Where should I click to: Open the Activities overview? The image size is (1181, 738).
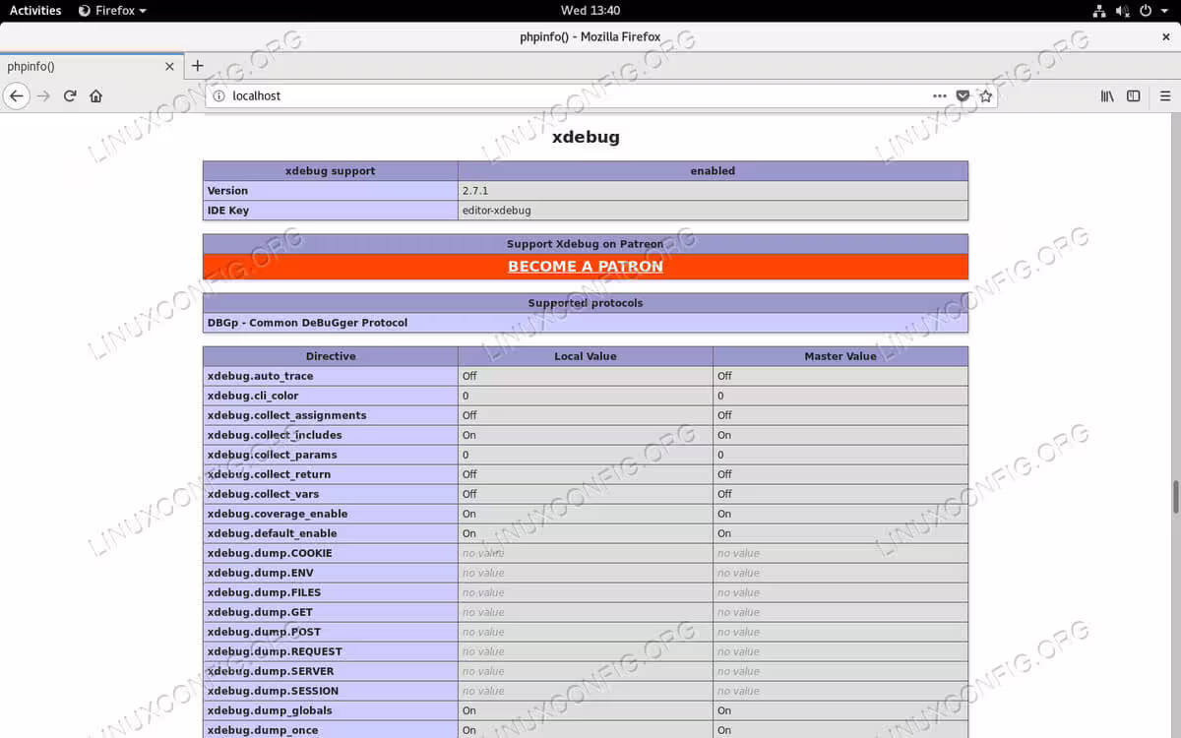pyautogui.click(x=35, y=11)
